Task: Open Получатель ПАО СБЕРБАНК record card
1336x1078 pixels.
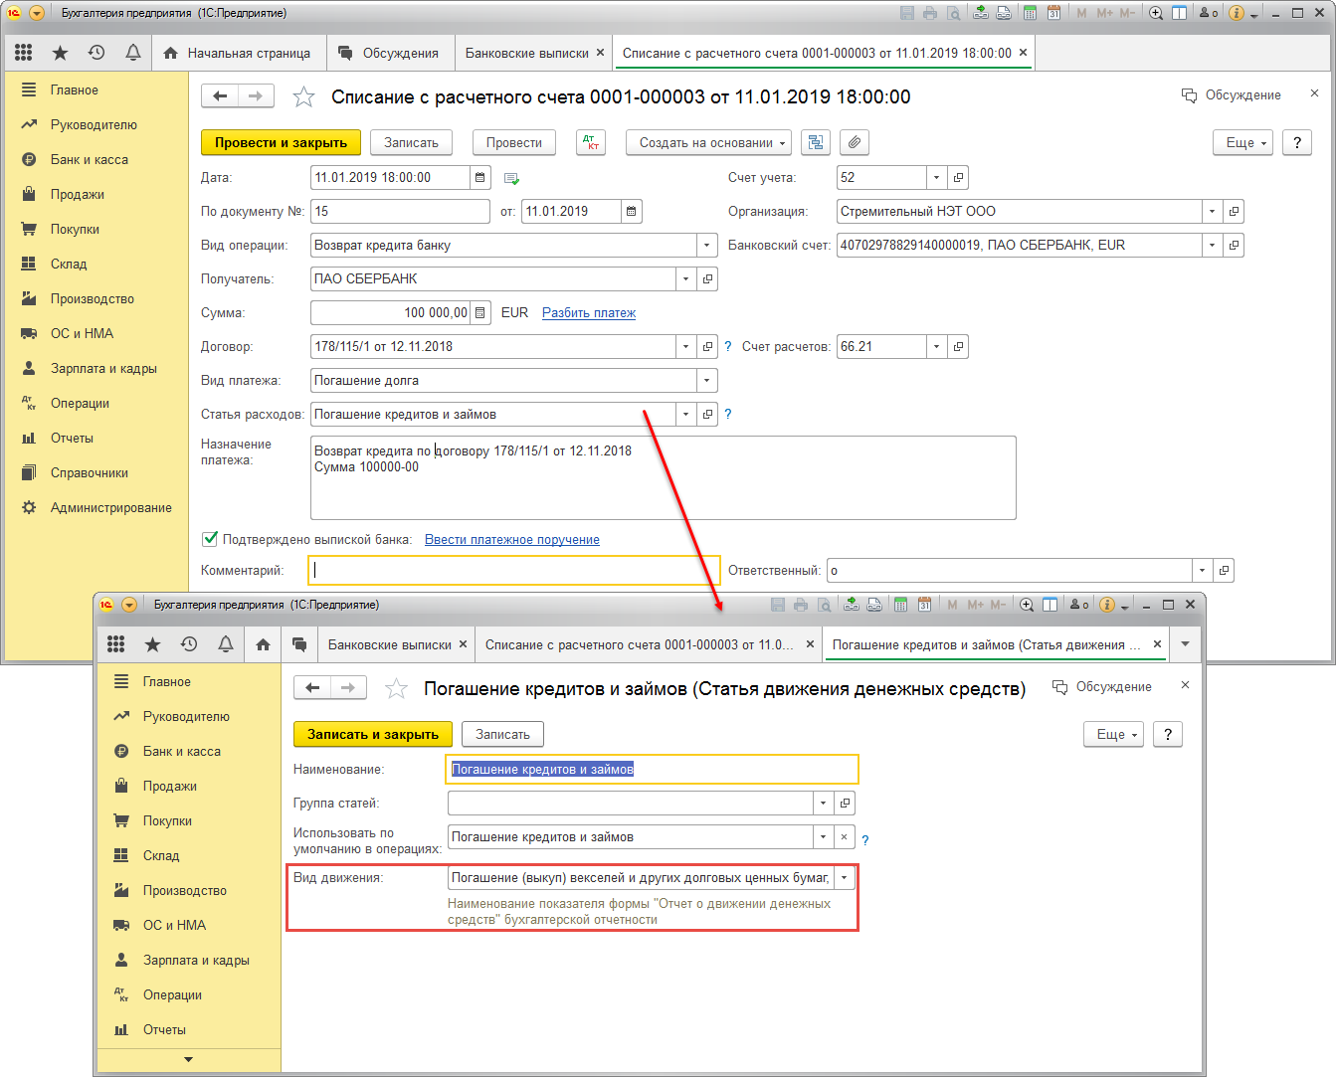Action: pos(707,279)
